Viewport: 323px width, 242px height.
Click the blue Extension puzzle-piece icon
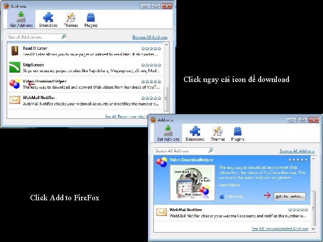click(222, 197)
